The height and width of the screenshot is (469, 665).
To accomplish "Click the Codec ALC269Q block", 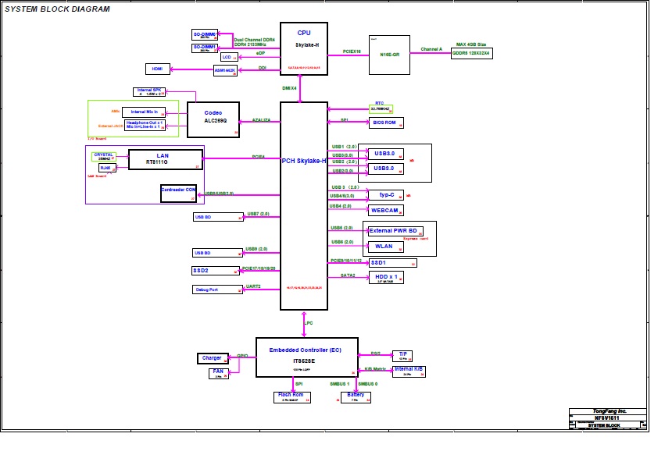I will point(213,119).
